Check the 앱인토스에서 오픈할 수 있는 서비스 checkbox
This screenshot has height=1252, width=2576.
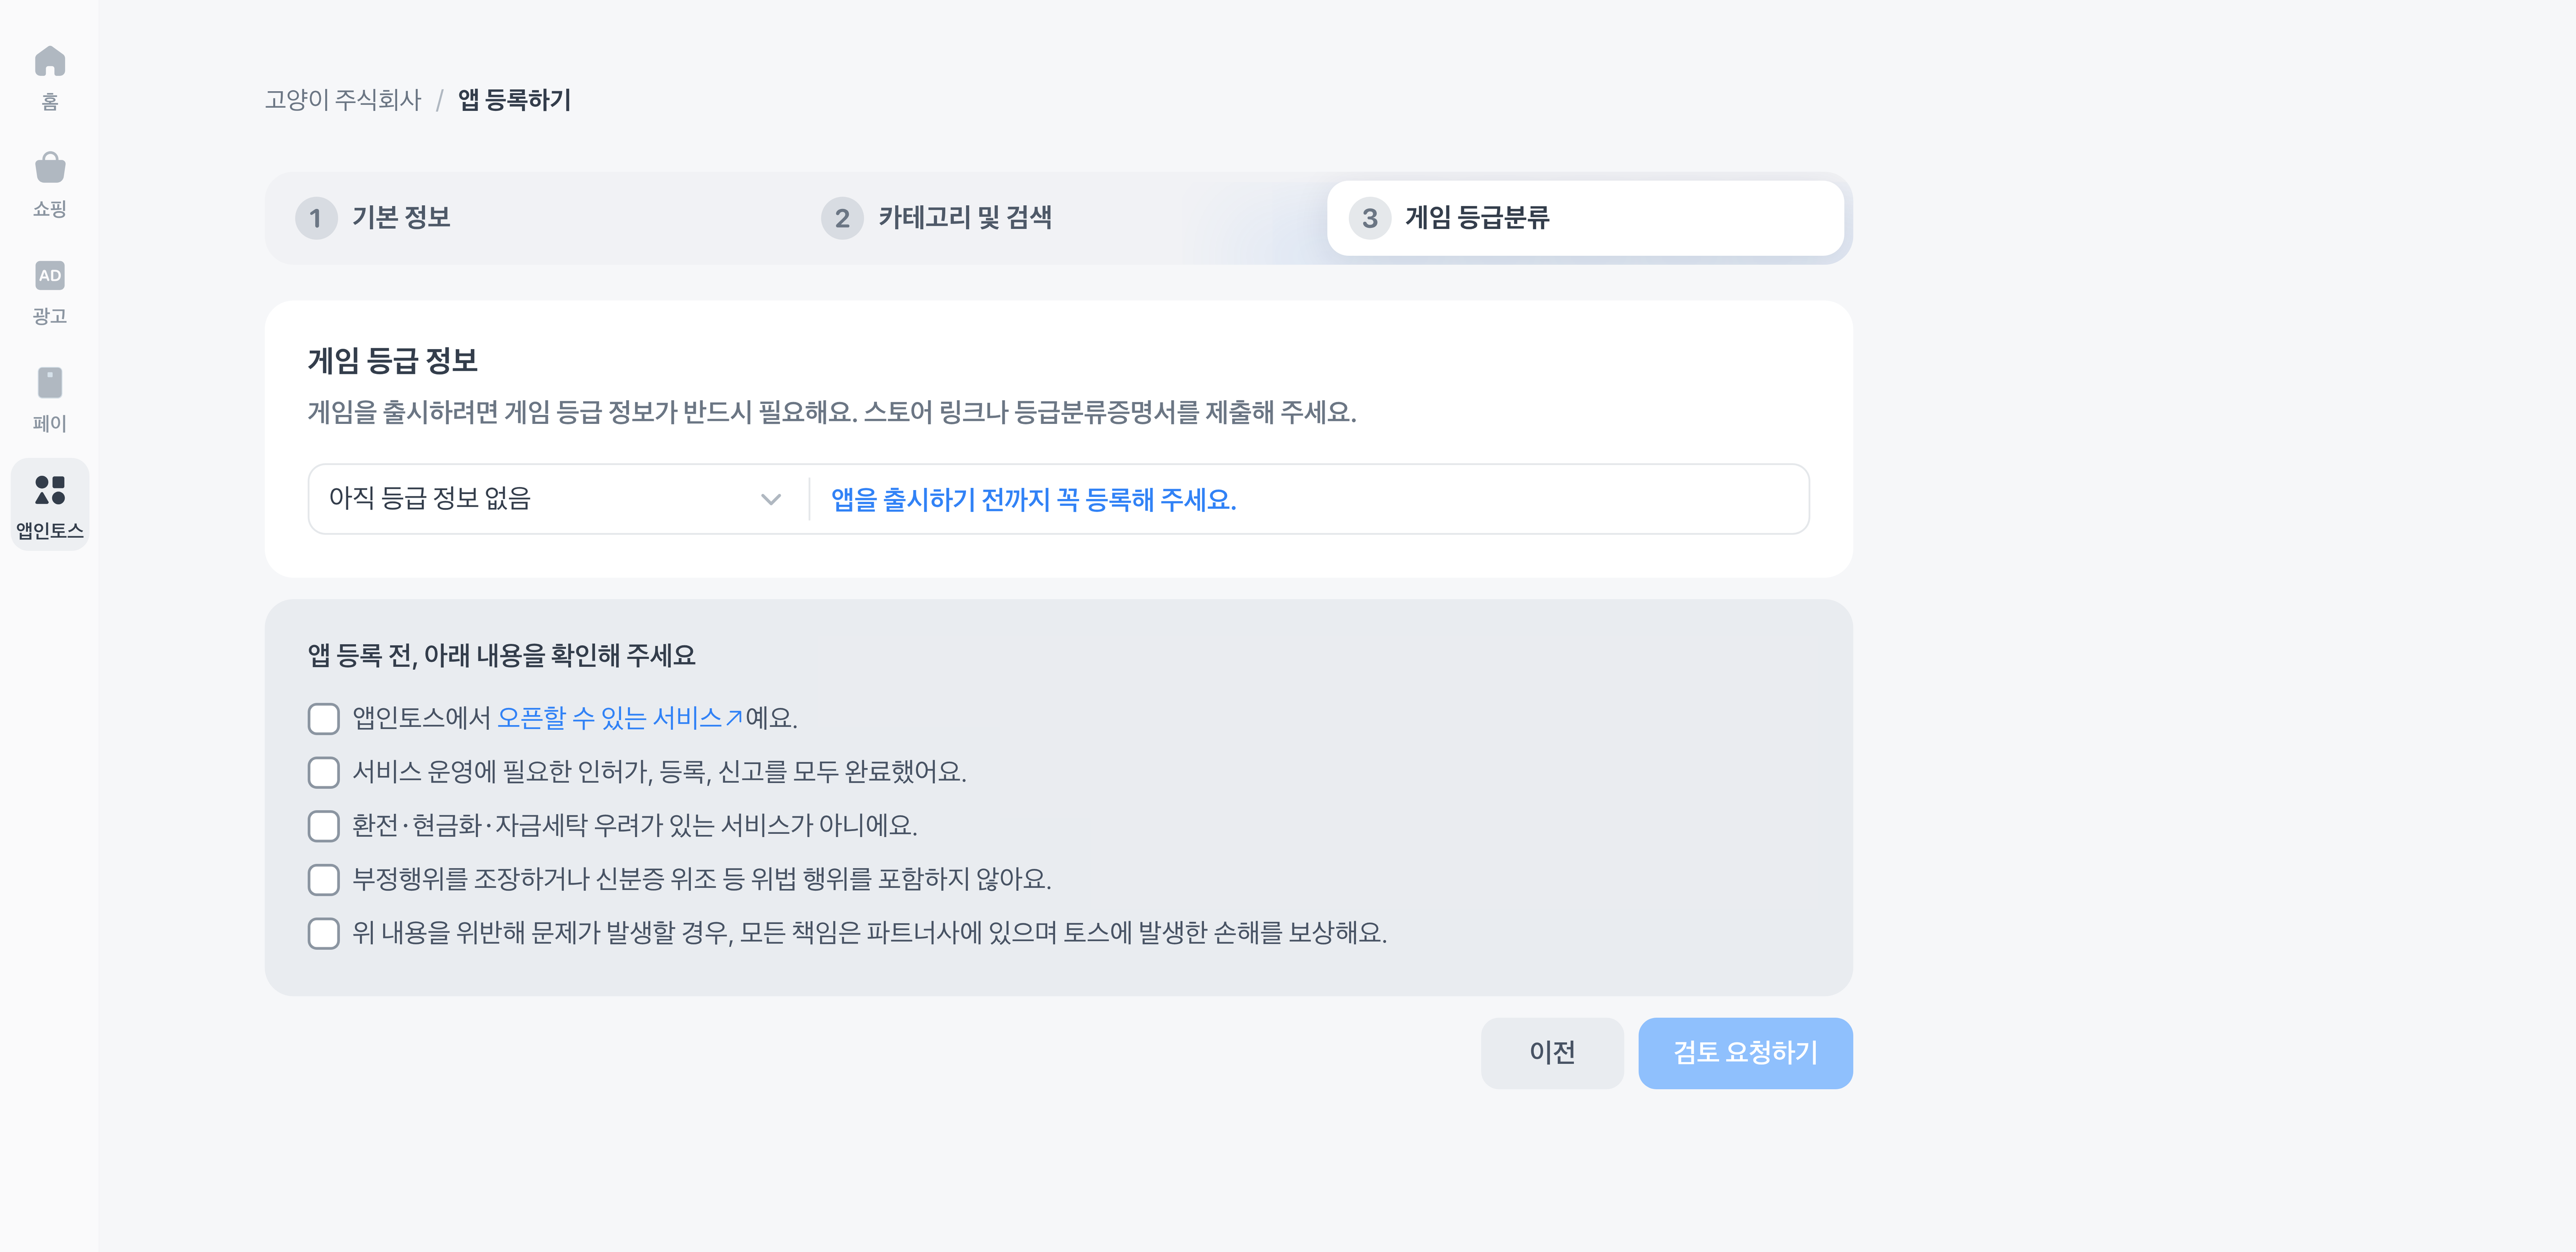pyautogui.click(x=324, y=719)
